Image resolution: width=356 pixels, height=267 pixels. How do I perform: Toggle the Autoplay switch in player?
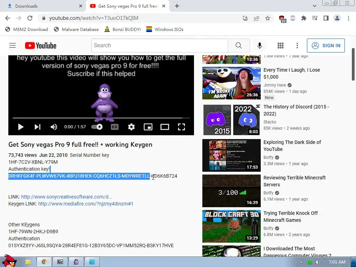click(x=97, y=127)
